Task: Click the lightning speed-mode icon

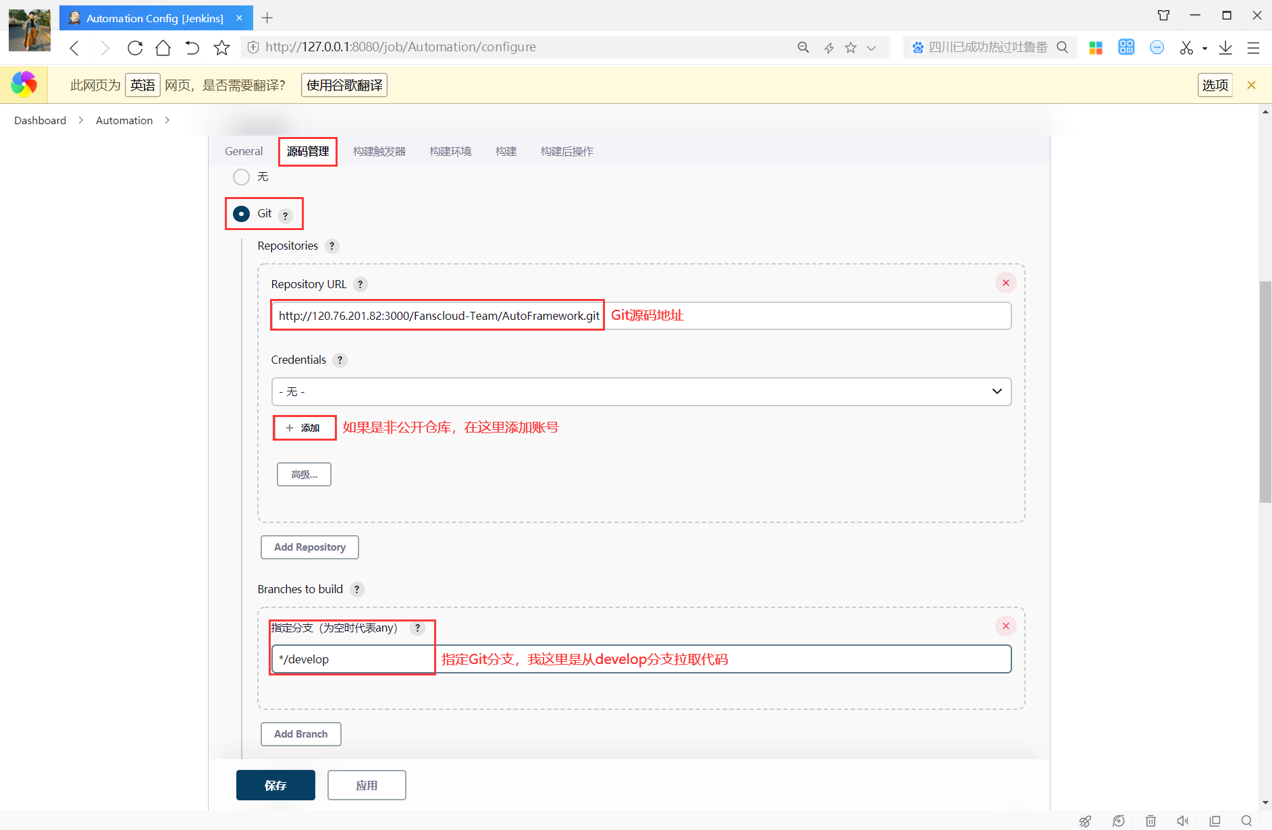Action: [828, 47]
